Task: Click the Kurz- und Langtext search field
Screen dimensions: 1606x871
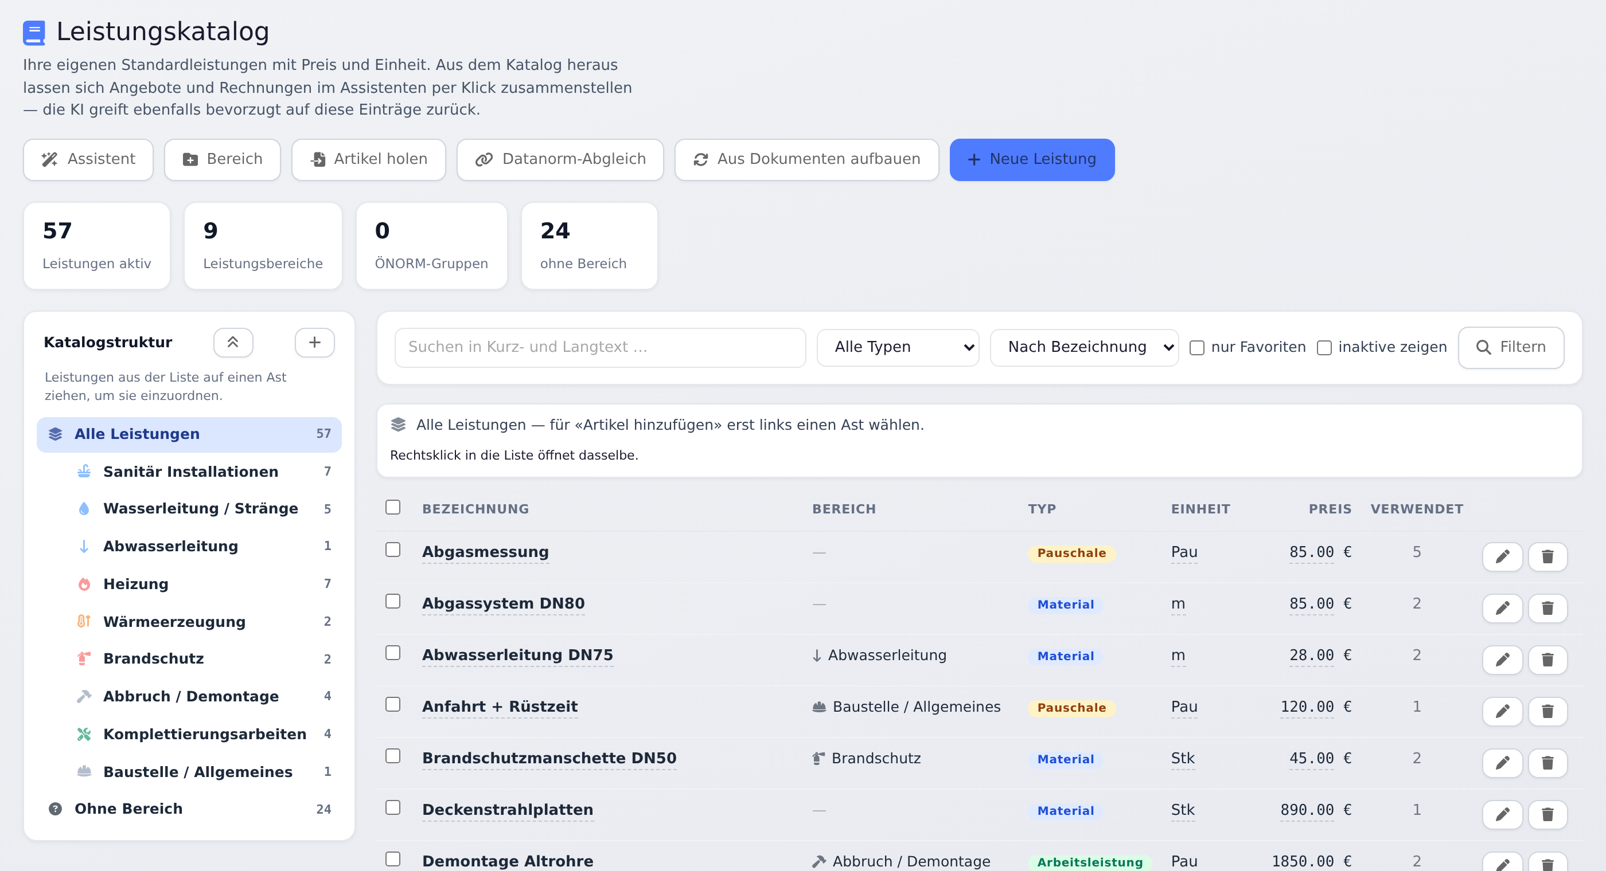Action: 600,347
